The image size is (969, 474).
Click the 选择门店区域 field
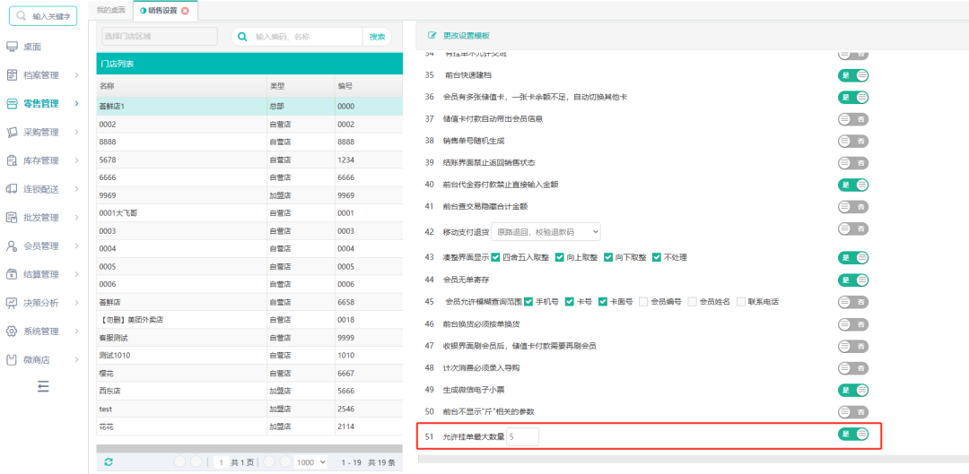pos(160,37)
